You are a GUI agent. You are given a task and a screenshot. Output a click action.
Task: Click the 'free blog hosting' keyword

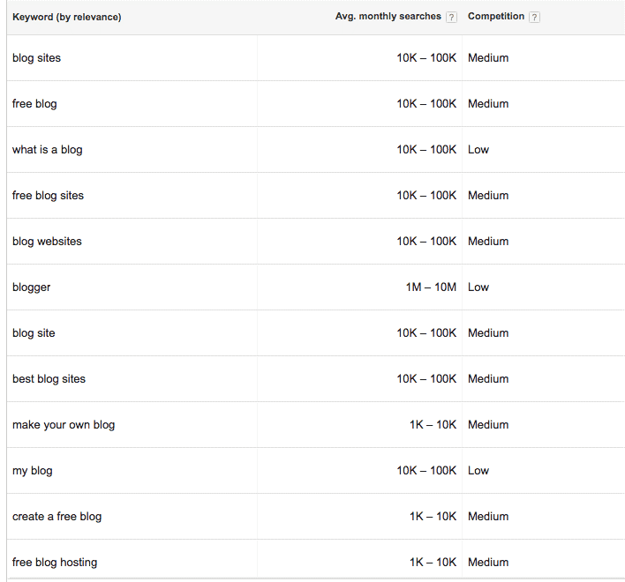pyautogui.click(x=55, y=562)
